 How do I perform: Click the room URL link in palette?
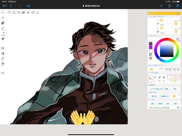[x=159, y=107]
